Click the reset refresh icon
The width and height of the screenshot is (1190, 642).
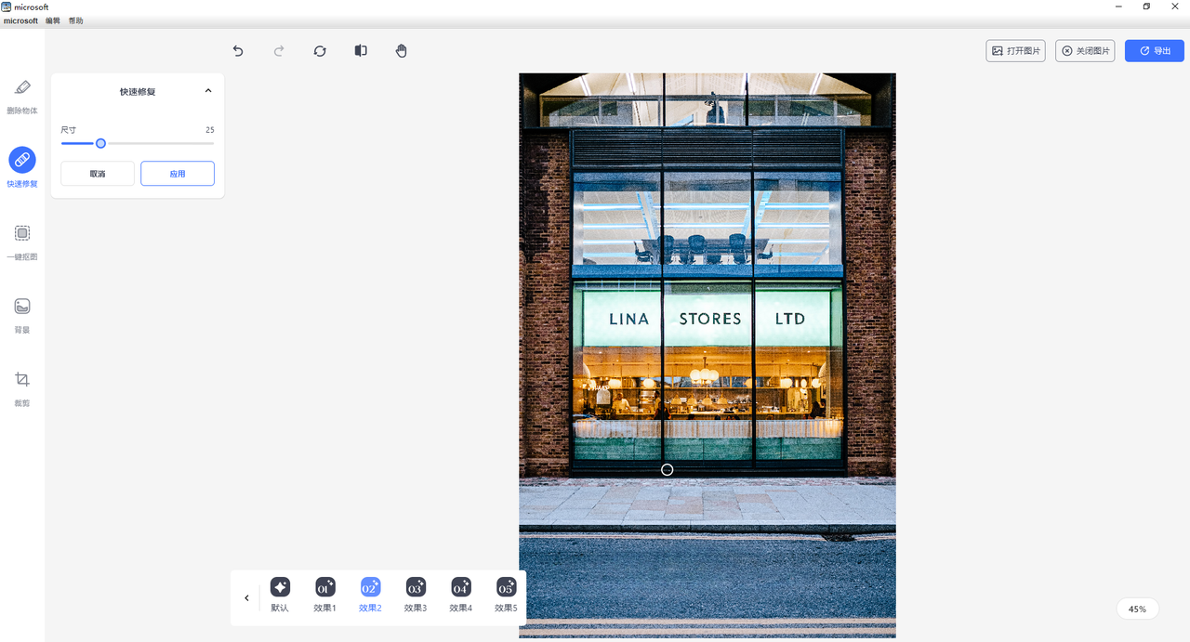320,51
